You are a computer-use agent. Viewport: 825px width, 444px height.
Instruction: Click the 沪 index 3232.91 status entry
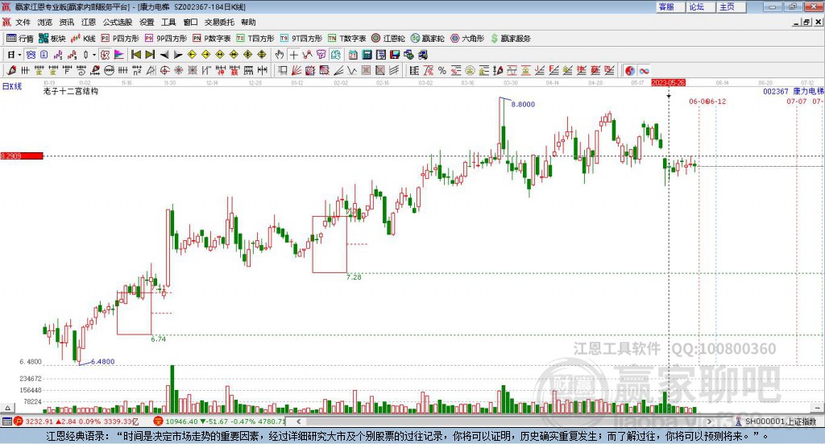click(77, 421)
